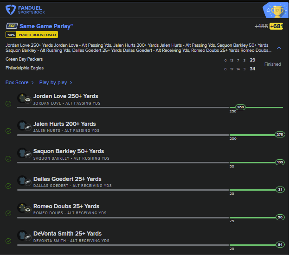This screenshot has height=255, width=289.
Task: Click Jordan Love's Packers jersey icon
Action: point(24,99)
